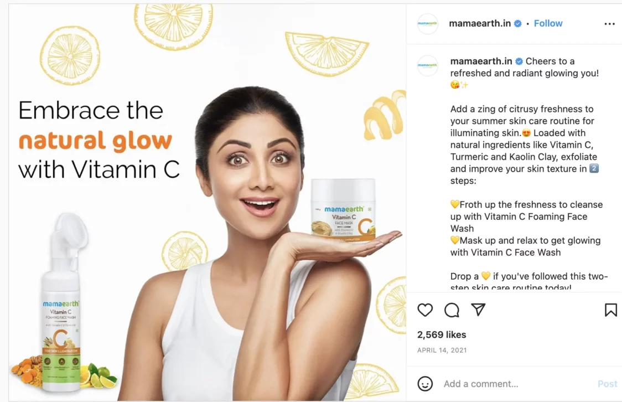The width and height of the screenshot is (622, 402).
Task: Click verified badge next to header username
Action: (x=517, y=23)
